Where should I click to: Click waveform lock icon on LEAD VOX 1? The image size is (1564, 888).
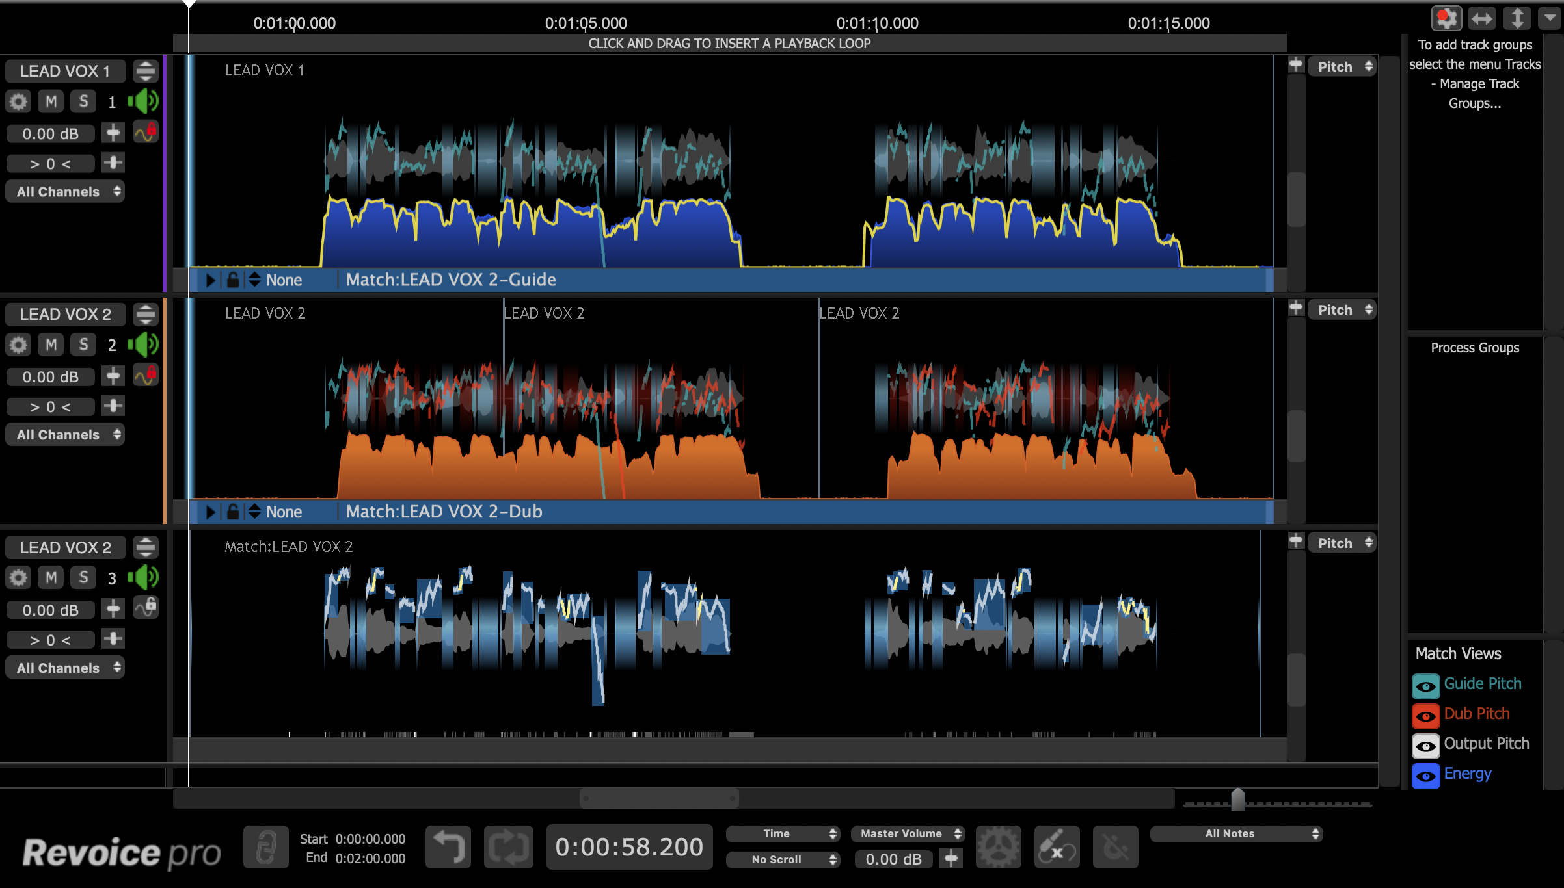tap(146, 133)
